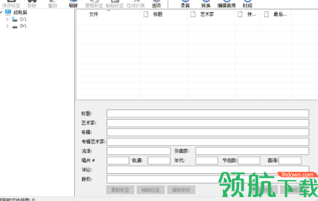Open the 转换 converter tool
The height and width of the screenshot is (201, 318).
click(206, 4)
